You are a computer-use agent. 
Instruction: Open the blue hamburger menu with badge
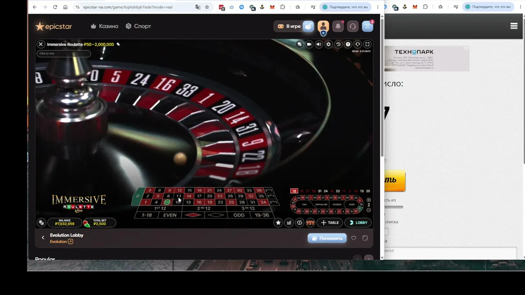tap(367, 26)
